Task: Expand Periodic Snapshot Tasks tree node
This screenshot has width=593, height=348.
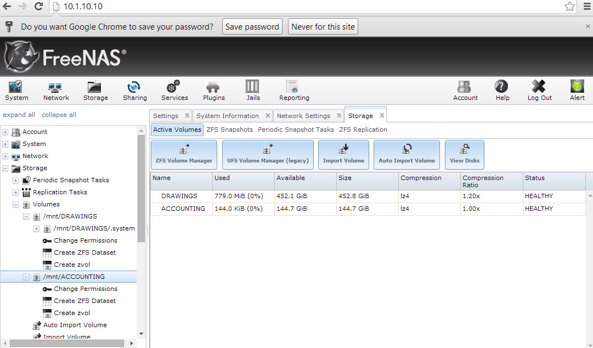Action: coord(15,181)
